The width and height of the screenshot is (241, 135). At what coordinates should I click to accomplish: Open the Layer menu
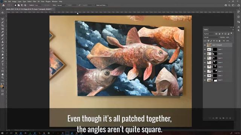click(x=20, y=1)
